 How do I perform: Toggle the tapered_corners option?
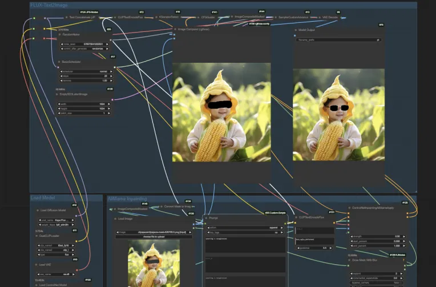(377, 282)
